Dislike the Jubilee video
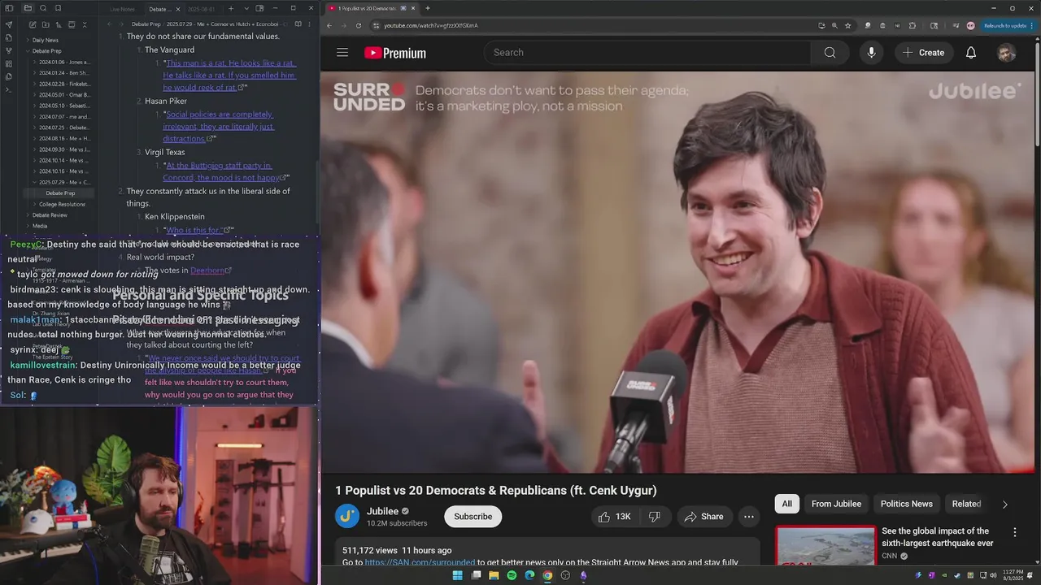This screenshot has height=585, width=1041. pyautogui.click(x=654, y=517)
